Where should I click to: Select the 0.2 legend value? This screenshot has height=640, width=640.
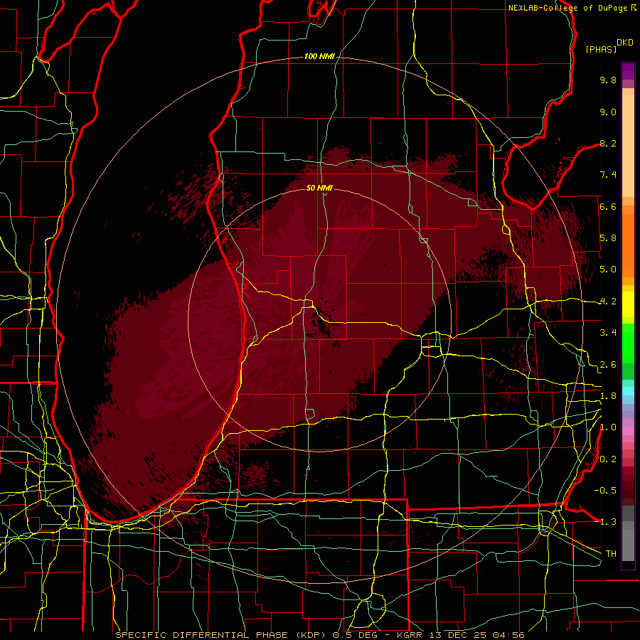[608, 459]
